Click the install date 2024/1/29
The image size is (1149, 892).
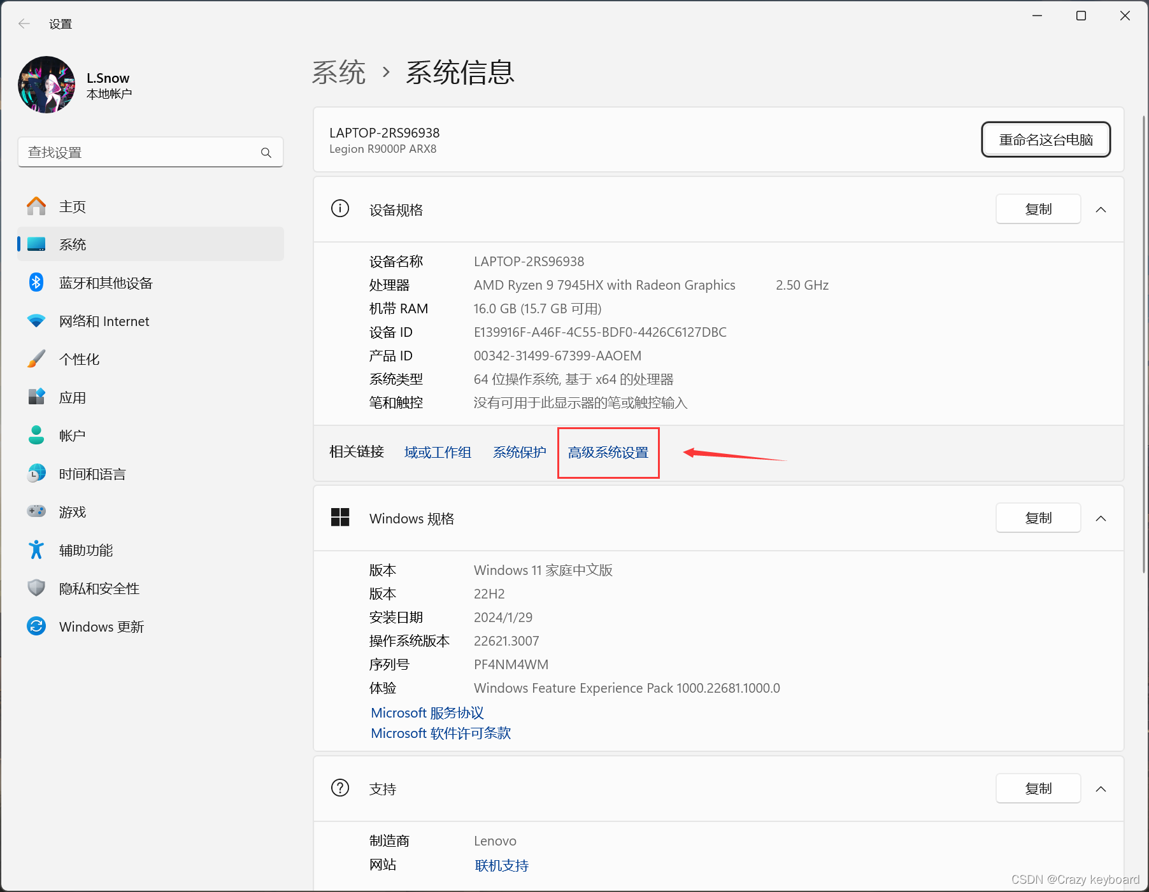[x=503, y=617]
